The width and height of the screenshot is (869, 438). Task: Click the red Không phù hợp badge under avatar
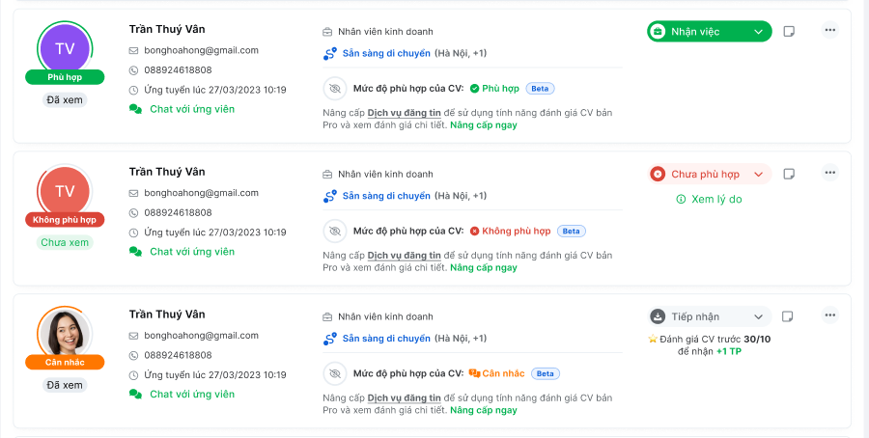(65, 220)
